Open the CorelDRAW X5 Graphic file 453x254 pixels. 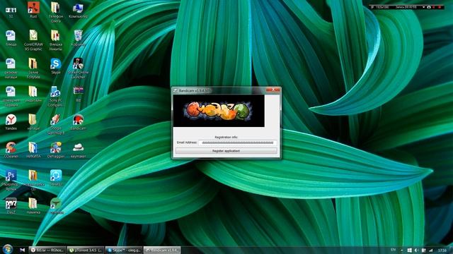tap(33, 40)
